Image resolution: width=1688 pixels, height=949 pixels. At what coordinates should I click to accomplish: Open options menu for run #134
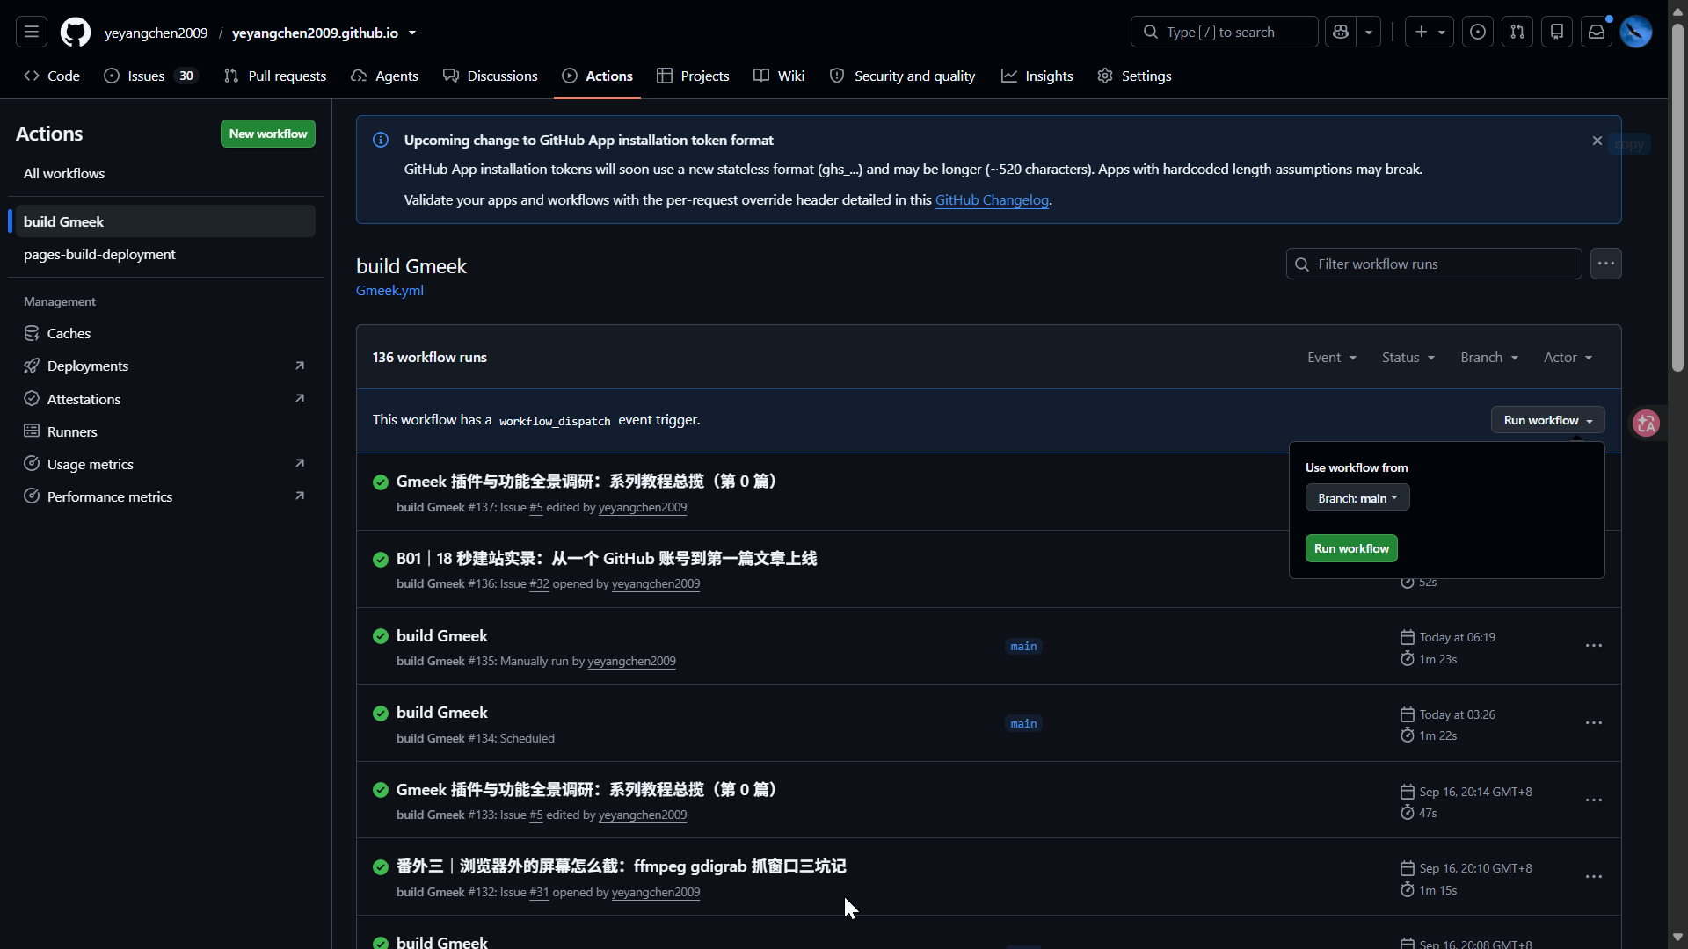tap(1594, 724)
